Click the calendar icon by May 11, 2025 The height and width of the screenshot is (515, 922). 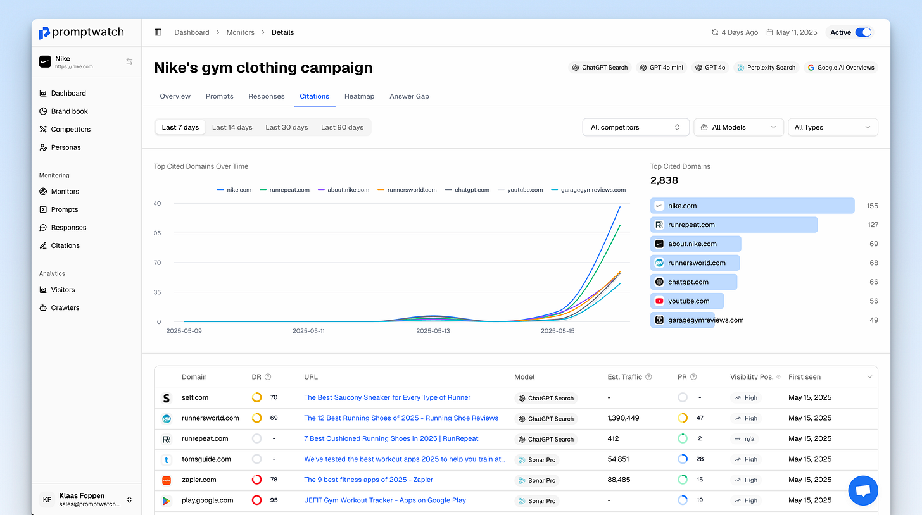769,32
